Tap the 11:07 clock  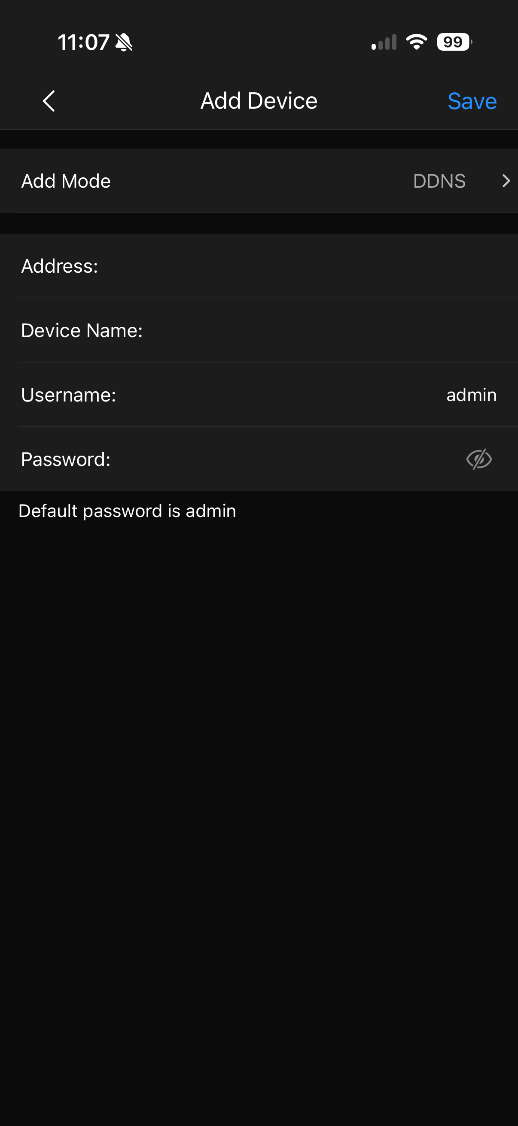[x=83, y=43]
